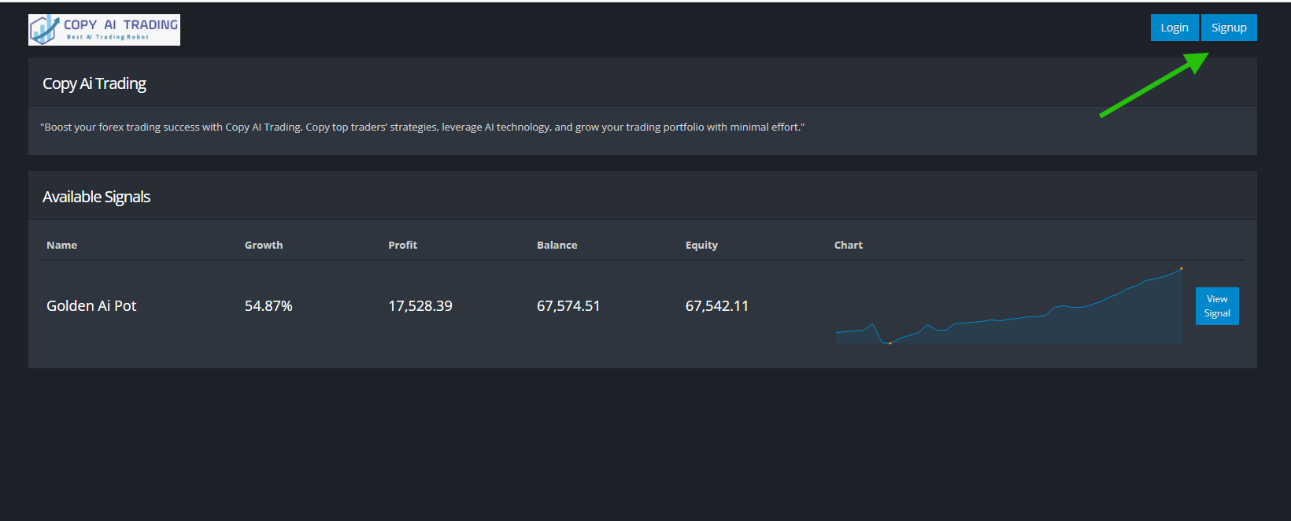This screenshot has height=521, width=1291.
Task: Click the 67,542.11 equity value
Action: point(717,306)
